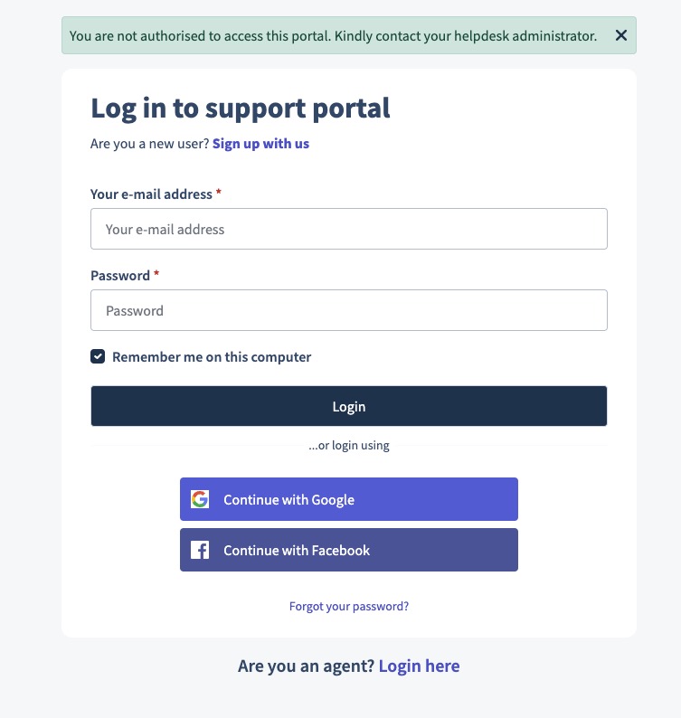
Task: Click the 'Log in to support portal' heading
Action: (x=241, y=108)
